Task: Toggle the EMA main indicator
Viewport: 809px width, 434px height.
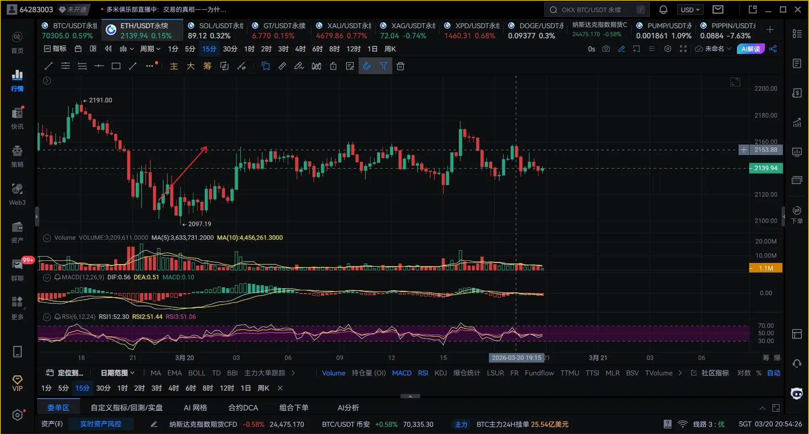Action: coord(174,373)
